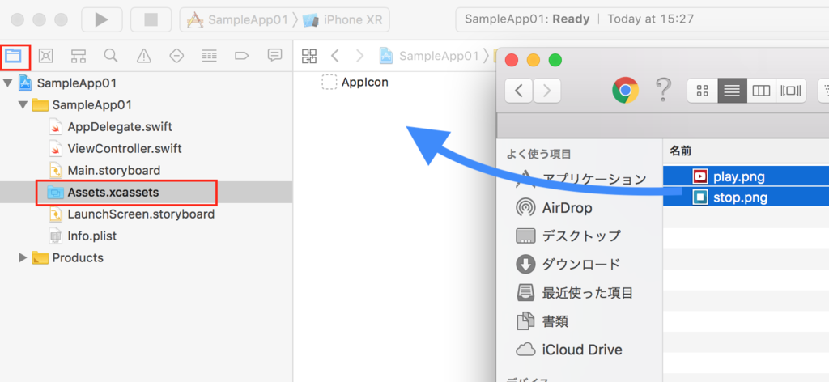Open the Symbol navigator

79,56
